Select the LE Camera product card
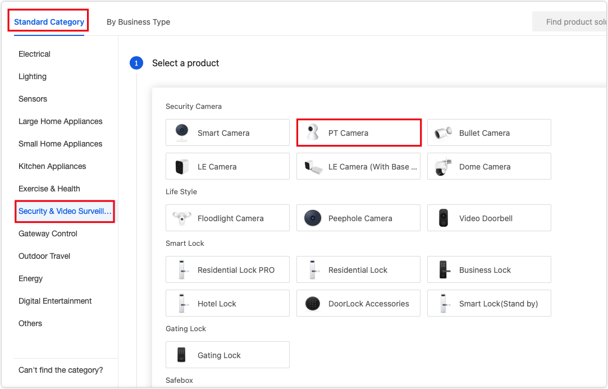Screen dimensions: 608x389 227,166
